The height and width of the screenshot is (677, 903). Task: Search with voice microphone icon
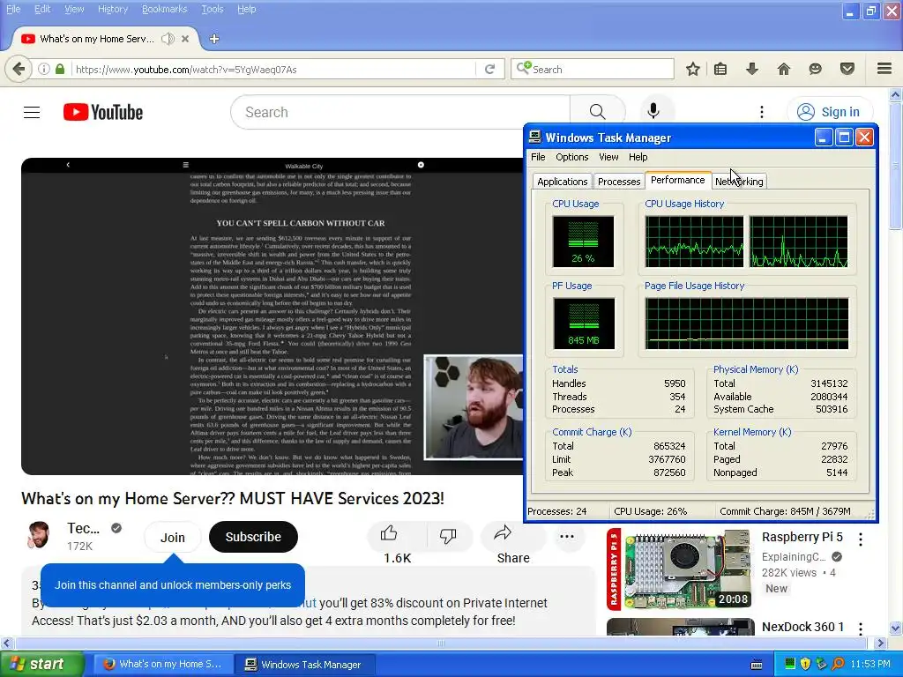(x=653, y=112)
